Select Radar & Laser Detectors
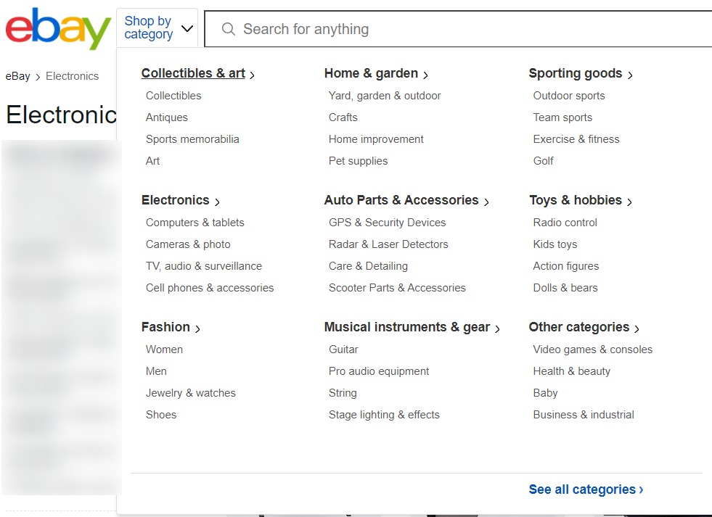 point(388,244)
